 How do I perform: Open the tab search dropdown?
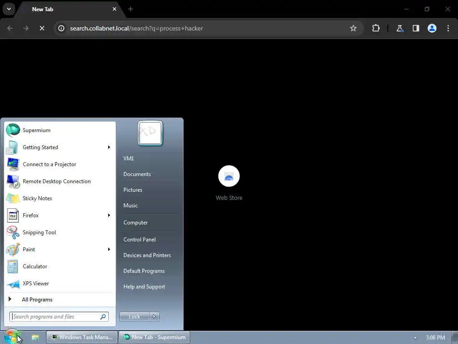click(x=9, y=9)
